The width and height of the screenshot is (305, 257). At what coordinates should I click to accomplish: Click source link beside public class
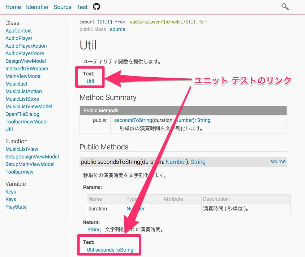coord(117,29)
